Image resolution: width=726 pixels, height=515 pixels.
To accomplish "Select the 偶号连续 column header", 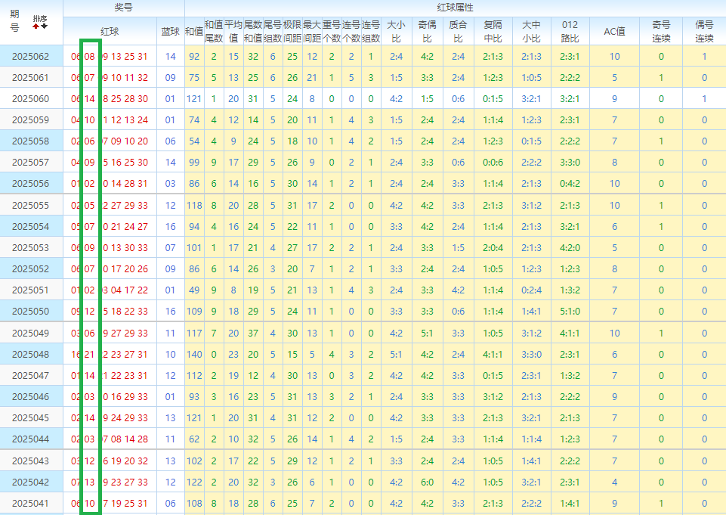I will (x=704, y=32).
